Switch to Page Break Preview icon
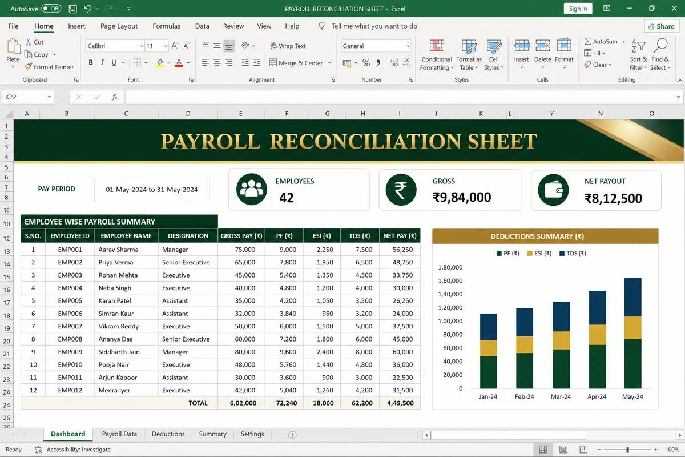 pyautogui.click(x=583, y=450)
